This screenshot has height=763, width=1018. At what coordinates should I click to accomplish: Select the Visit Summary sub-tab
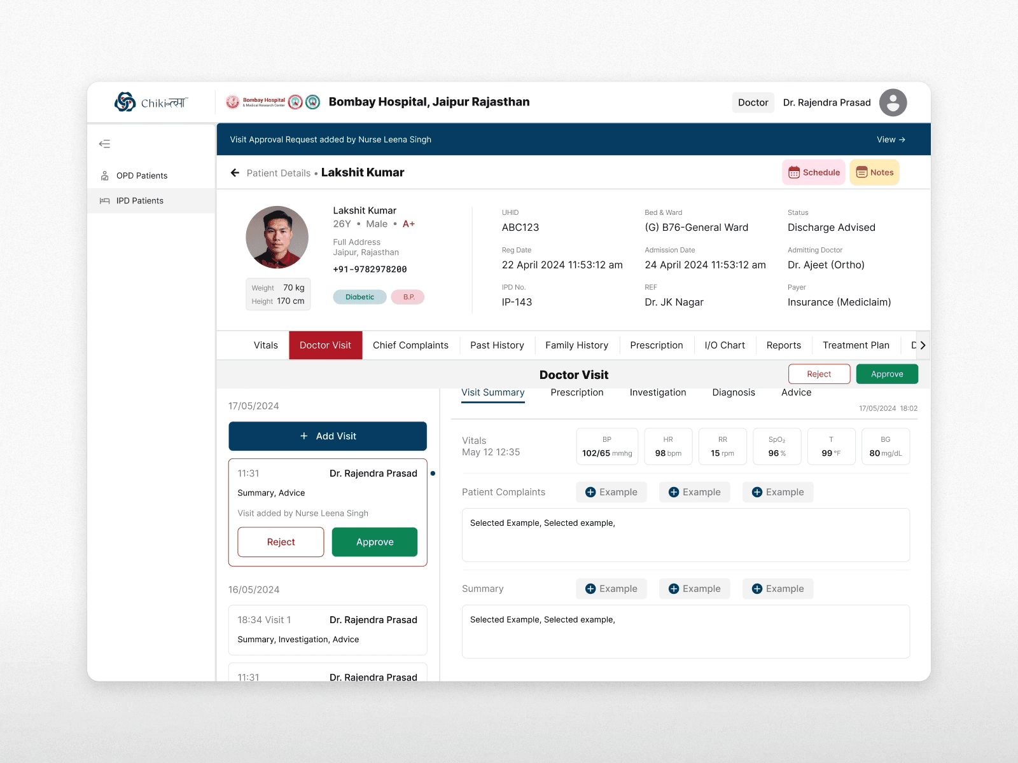[x=493, y=392]
